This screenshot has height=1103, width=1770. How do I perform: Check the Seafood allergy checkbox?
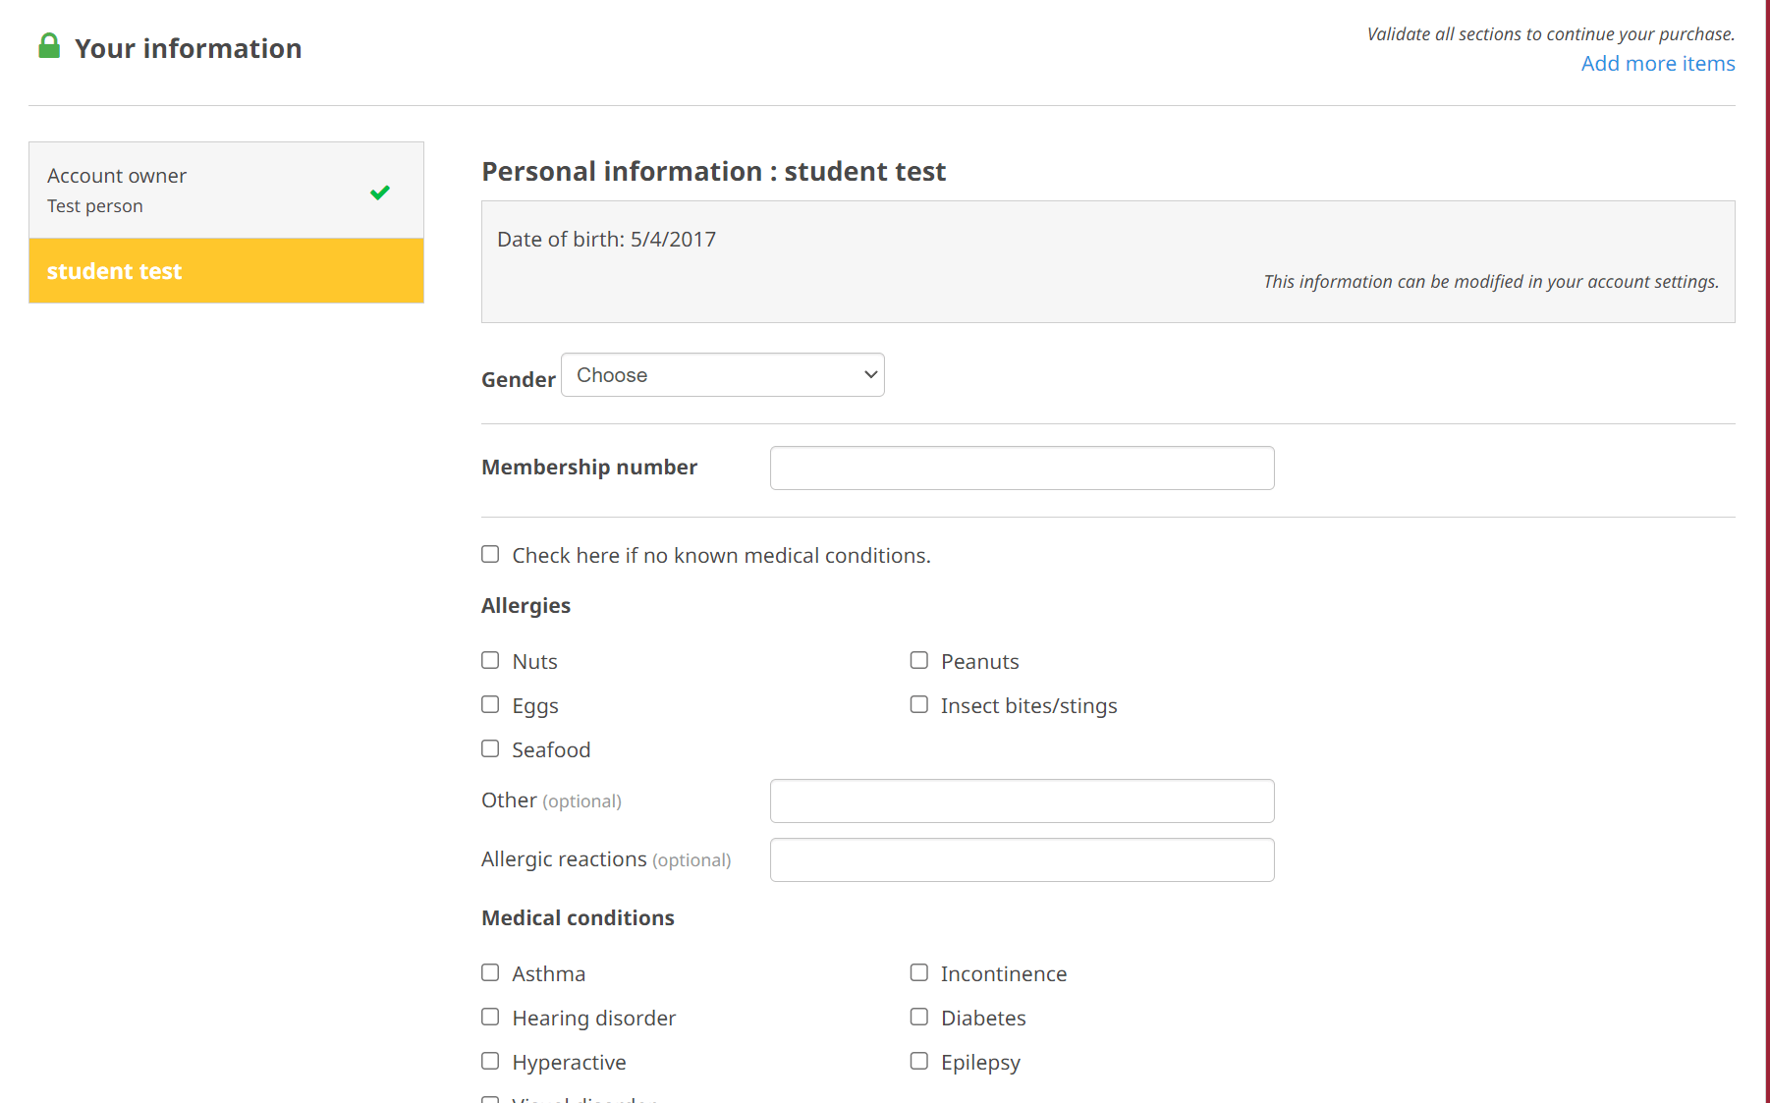pyautogui.click(x=490, y=748)
